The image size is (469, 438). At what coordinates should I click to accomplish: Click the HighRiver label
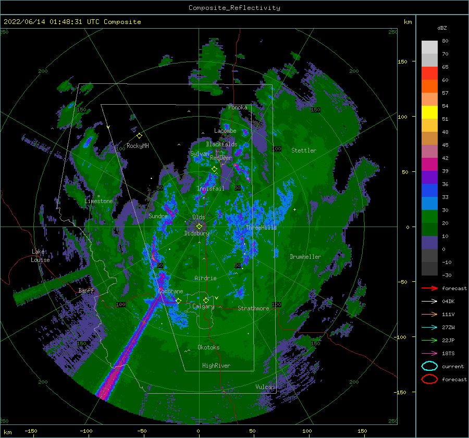click(x=216, y=366)
